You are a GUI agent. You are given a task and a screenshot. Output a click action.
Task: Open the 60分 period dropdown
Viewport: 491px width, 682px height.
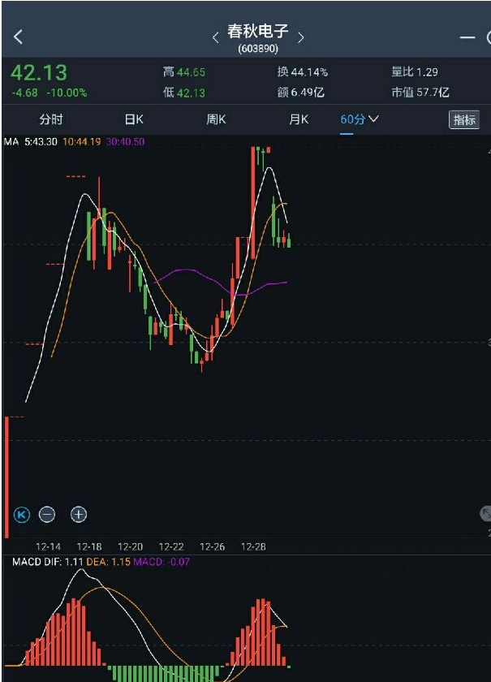pyautogui.click(x=360, y=119)
